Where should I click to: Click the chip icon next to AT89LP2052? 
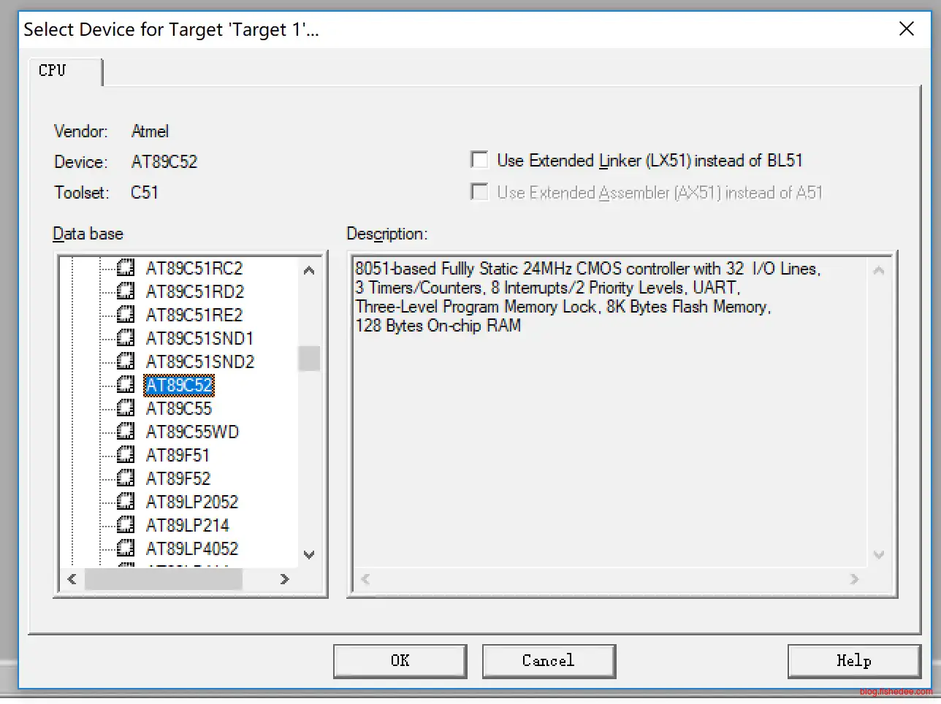coord(126,502)
